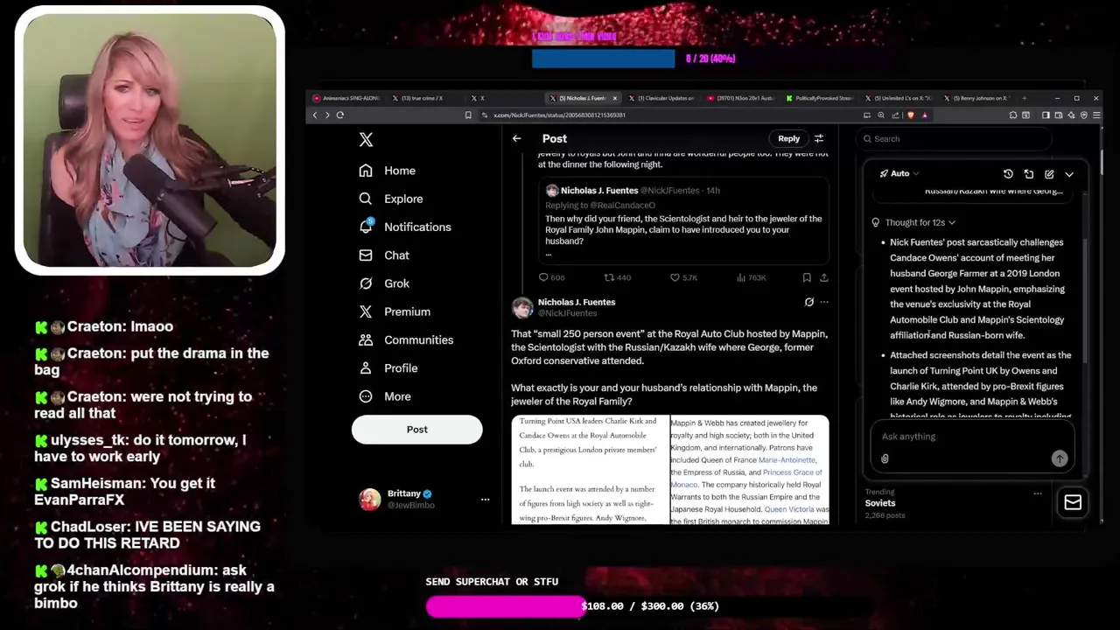This screenshot has height=630, width=1120.
Task: Open Explore in the X sidebar
Action: click(390, 199)
